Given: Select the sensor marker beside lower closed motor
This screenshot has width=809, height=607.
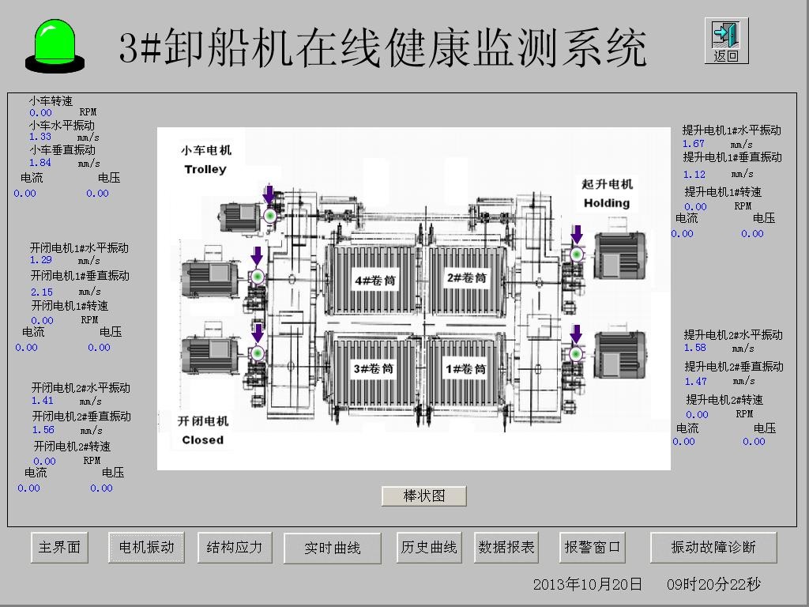Looking at the screenshot, I should click(x=258, y=353).
